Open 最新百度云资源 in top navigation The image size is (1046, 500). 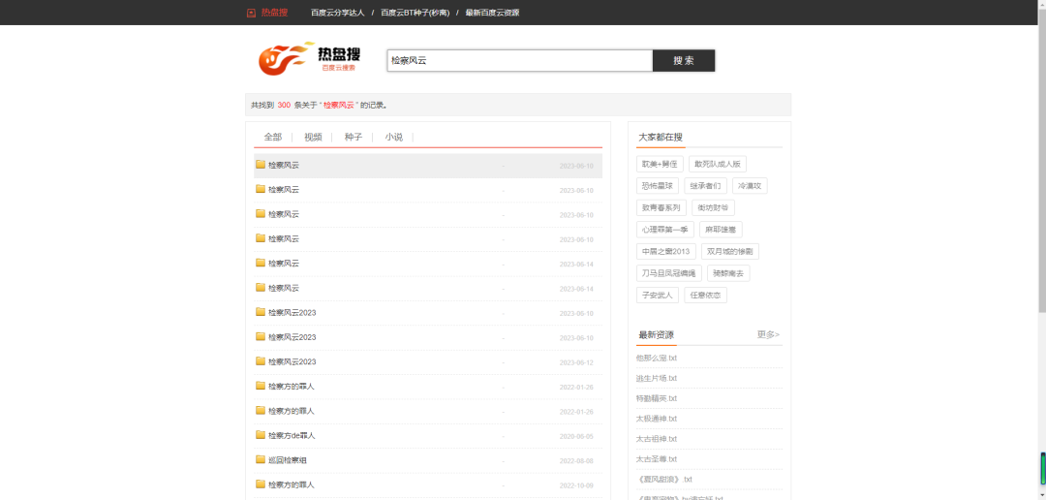coord(492,13)
